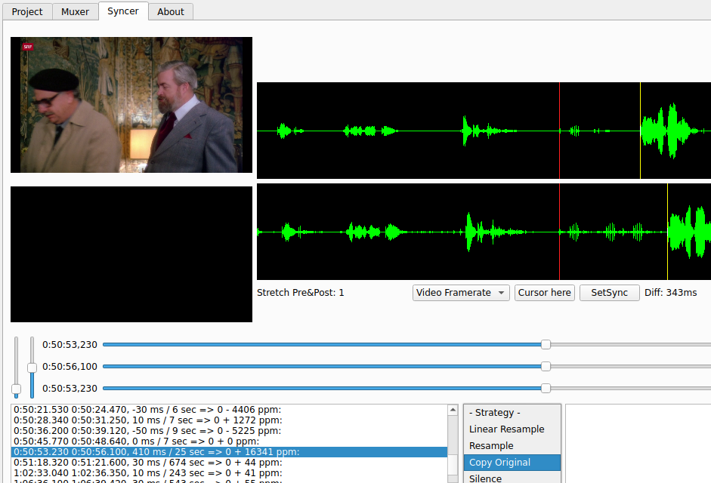Select sync entry 0:50:36.200 0:50:39.120
The height and width of the screenshot is (483, 711).
229,431
